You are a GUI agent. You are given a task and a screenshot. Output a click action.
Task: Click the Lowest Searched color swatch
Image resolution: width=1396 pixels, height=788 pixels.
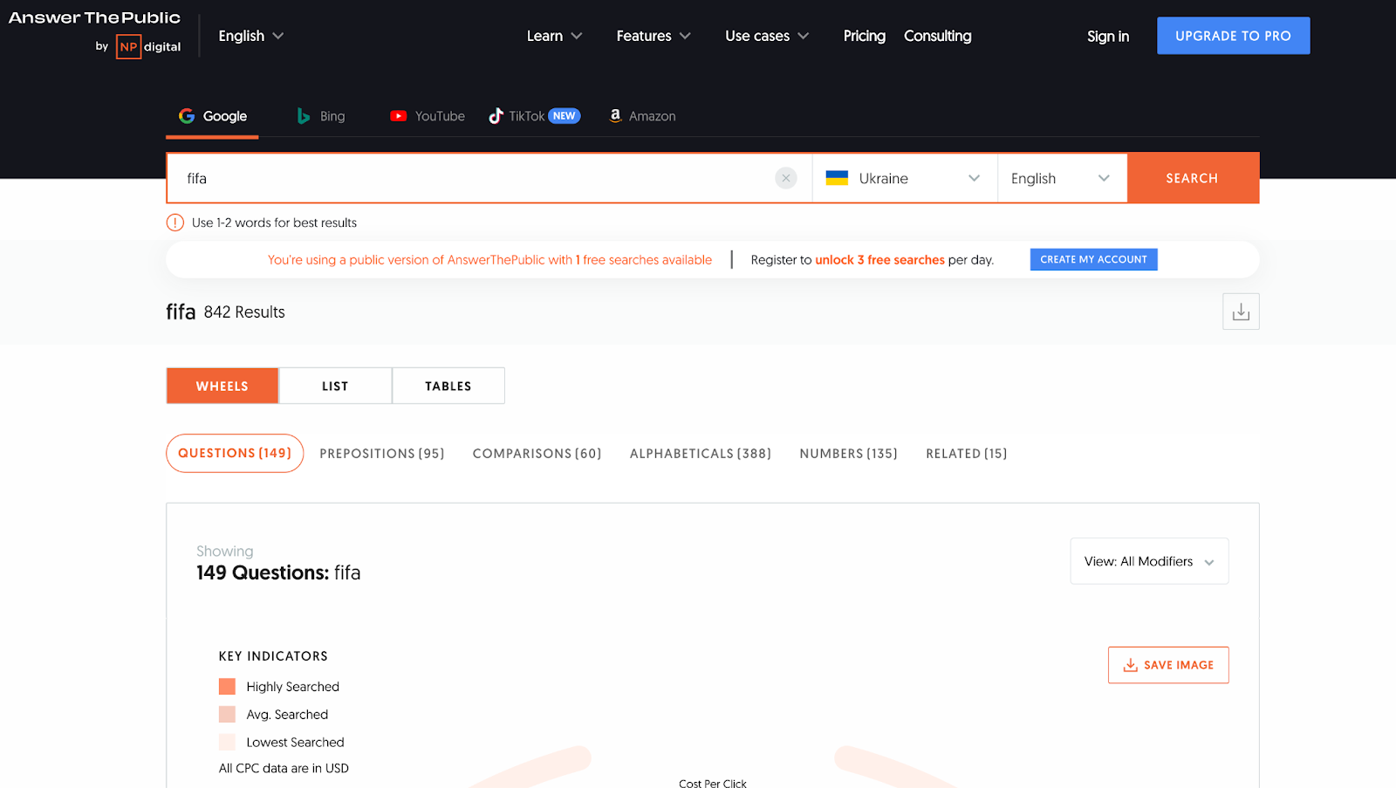click(227, 743)
